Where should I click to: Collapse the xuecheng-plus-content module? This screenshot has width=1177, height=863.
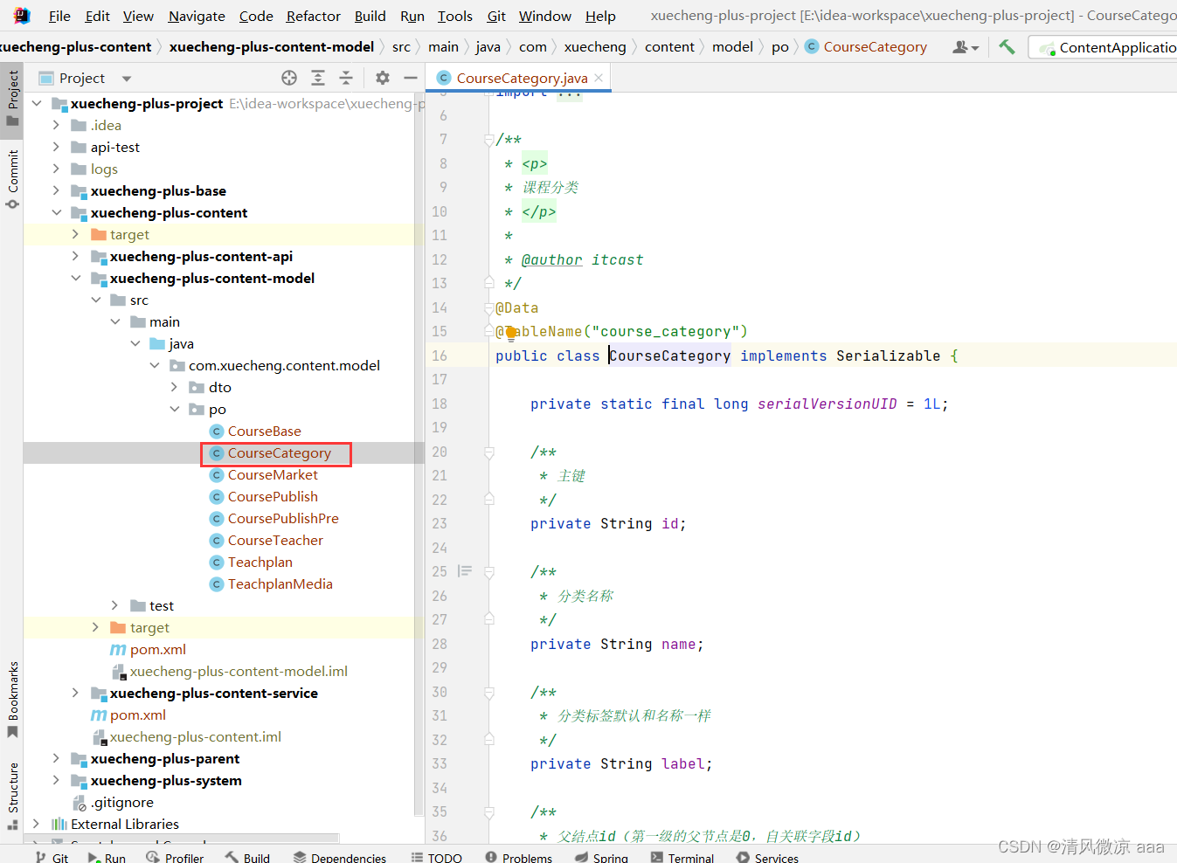click(56, 212)
